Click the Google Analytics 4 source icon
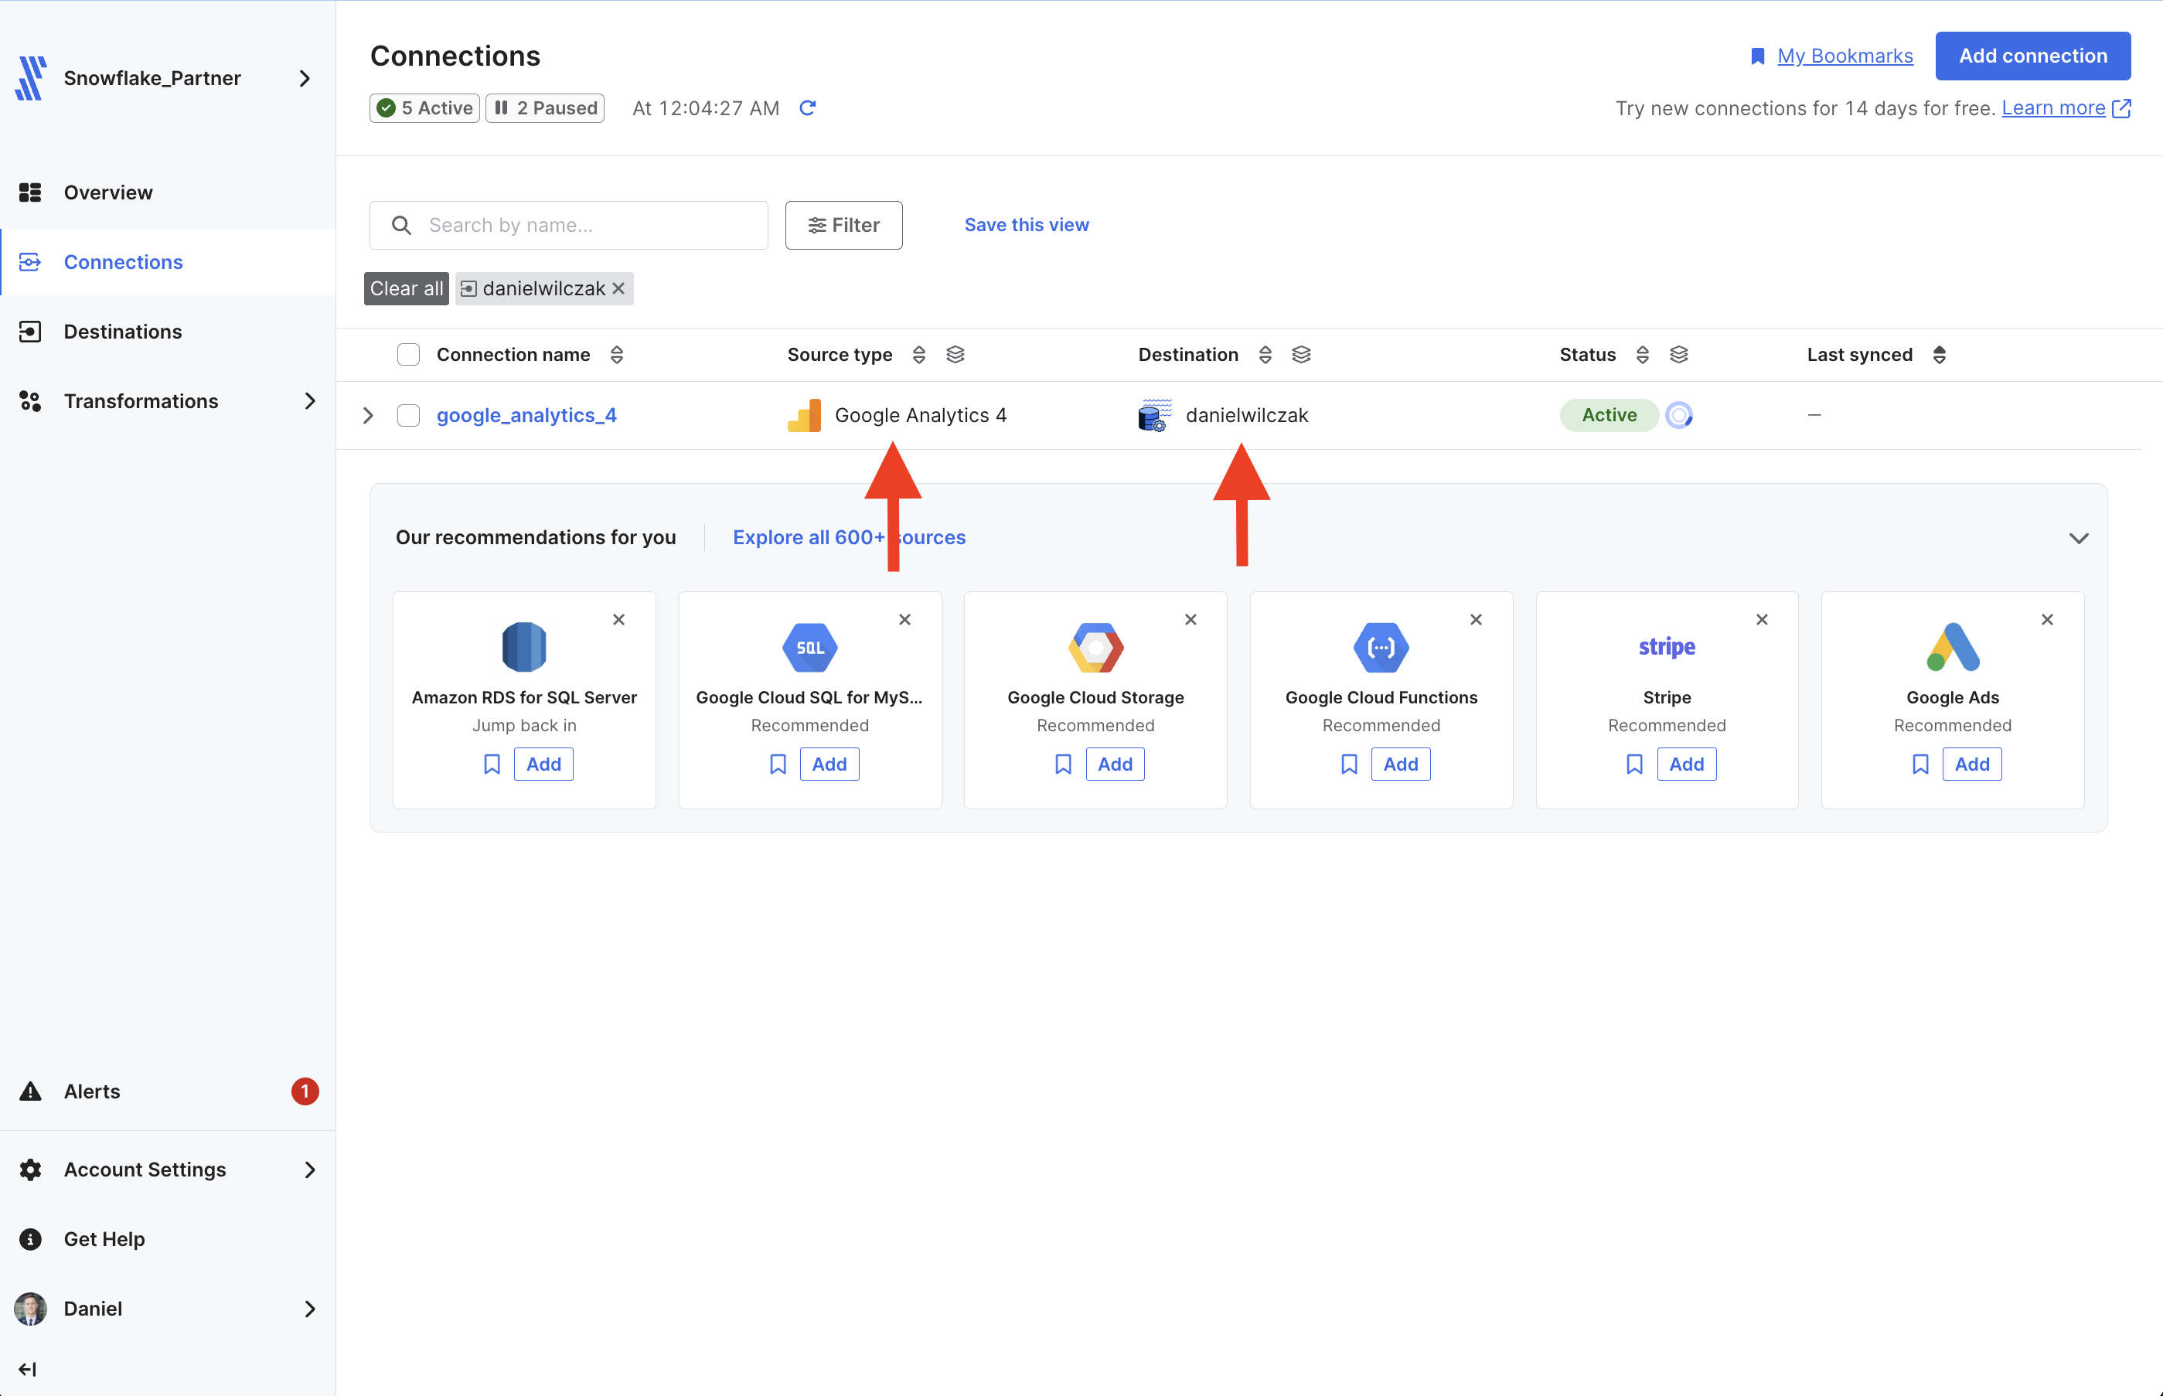Viewport: 2163px width, 1396px height. coord(804,415)
